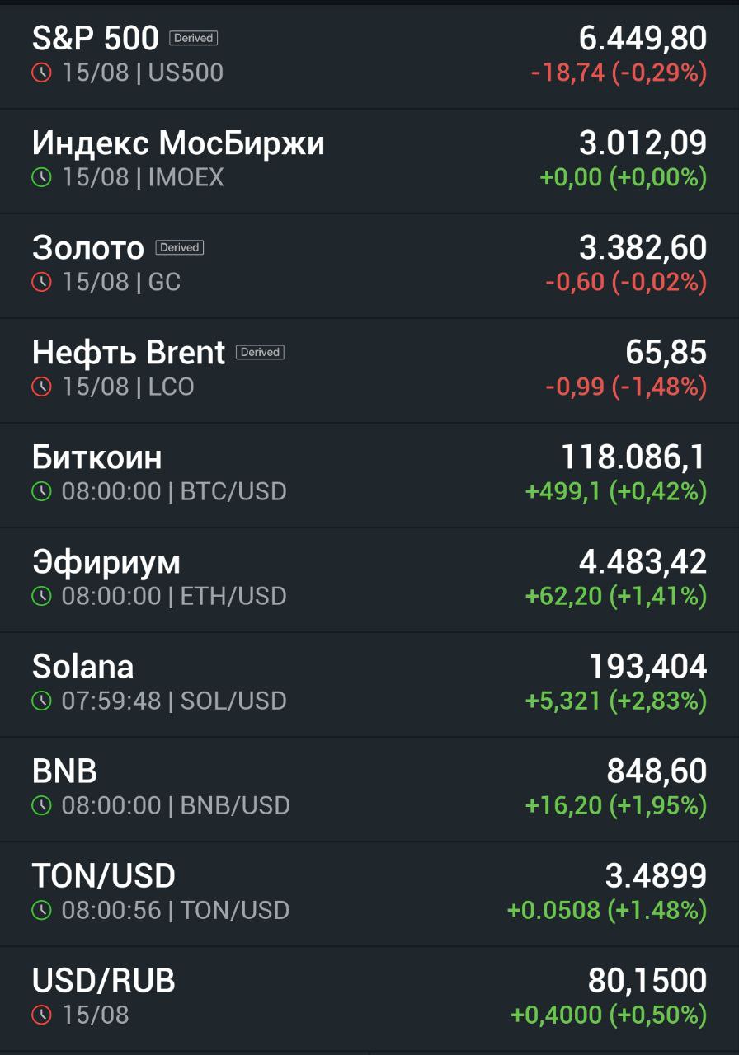Click the green clock icon under Биткоин

coord(41,491)
